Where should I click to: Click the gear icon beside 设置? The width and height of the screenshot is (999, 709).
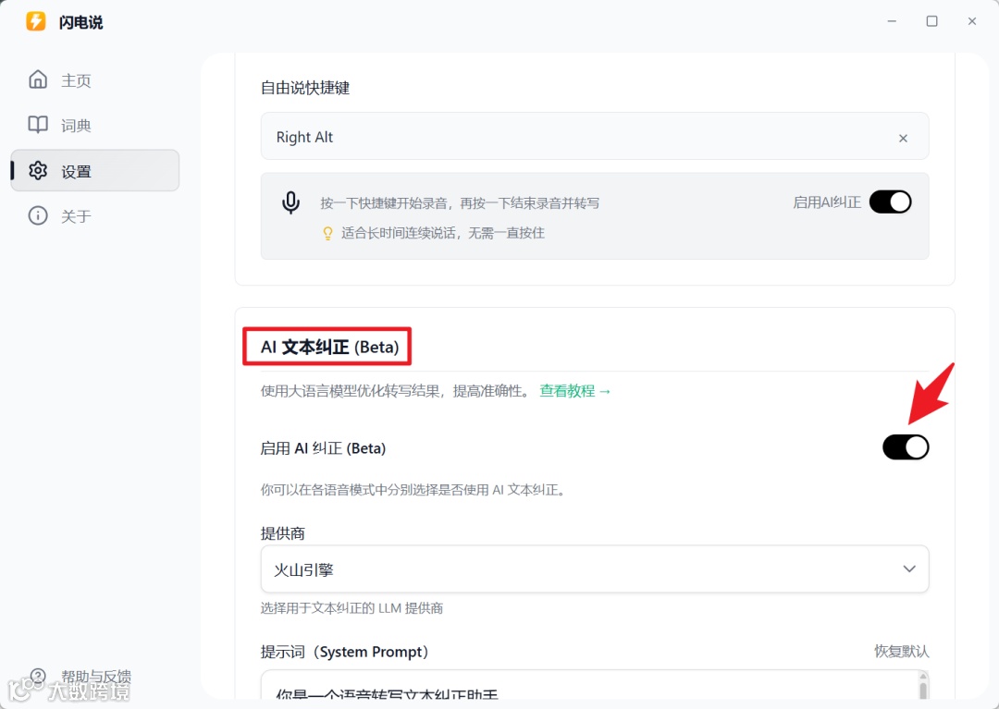38,171
